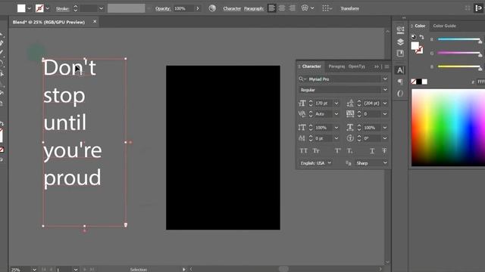Viewport: 485px width, 272px height.
Task: Toggle the Small Caps button
Action: pos(316,151)
